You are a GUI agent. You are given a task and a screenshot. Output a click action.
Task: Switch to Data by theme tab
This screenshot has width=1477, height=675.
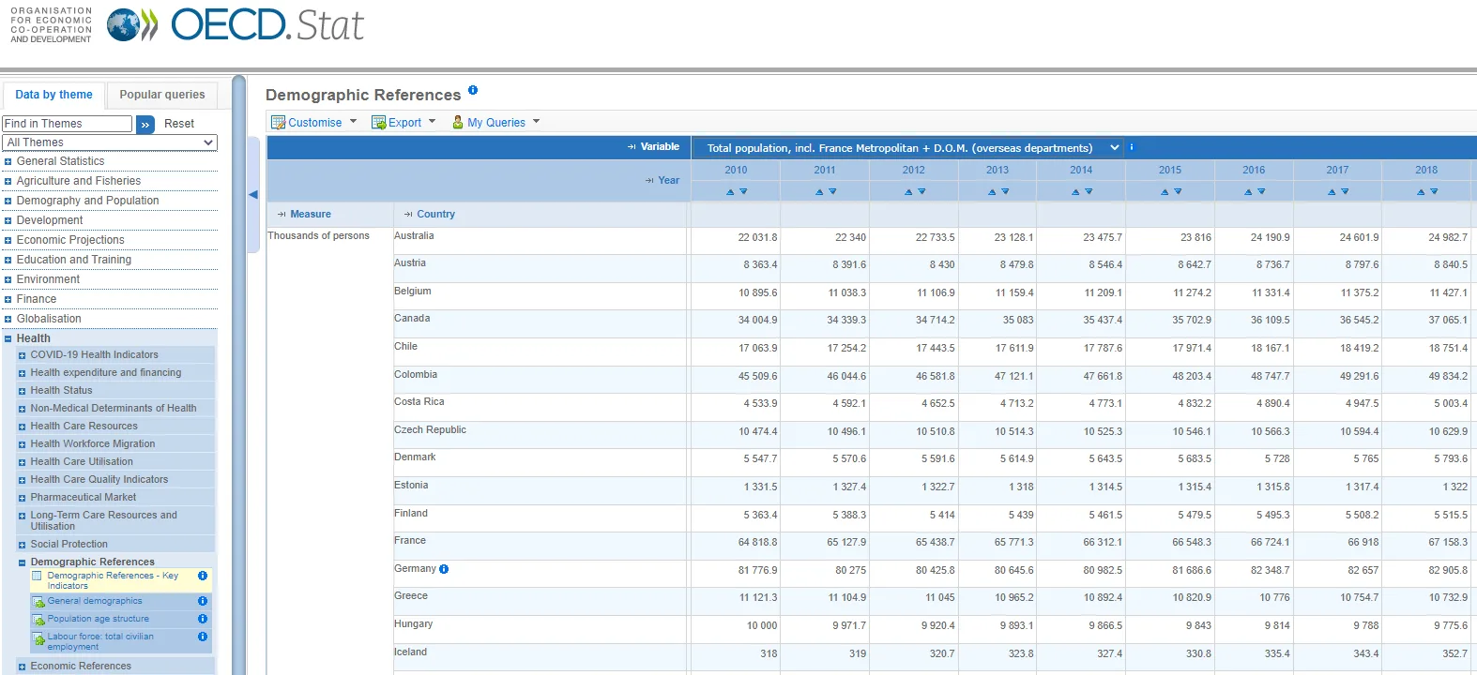53,95
